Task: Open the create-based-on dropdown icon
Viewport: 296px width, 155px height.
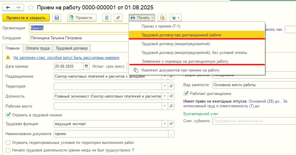Action: coord(175,18)
